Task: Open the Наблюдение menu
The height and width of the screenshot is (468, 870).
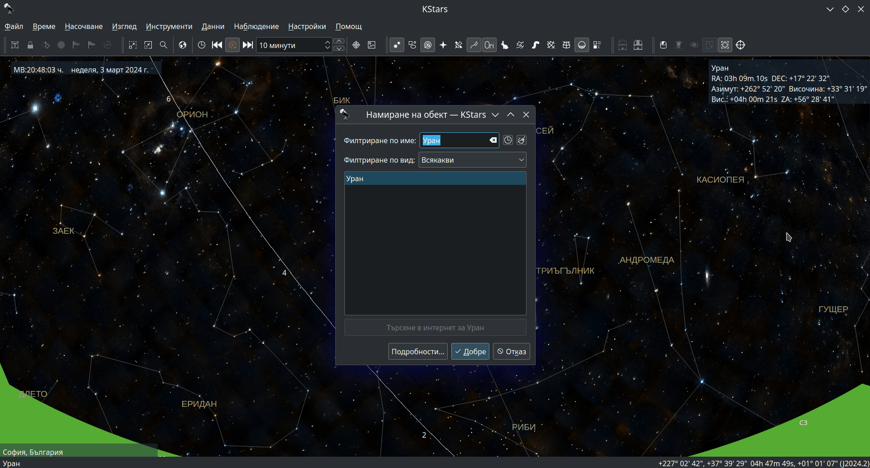Action: point(256,26)
